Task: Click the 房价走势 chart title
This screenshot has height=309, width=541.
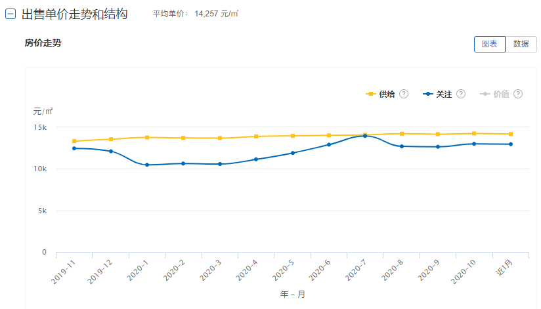Action: [43, 43]
